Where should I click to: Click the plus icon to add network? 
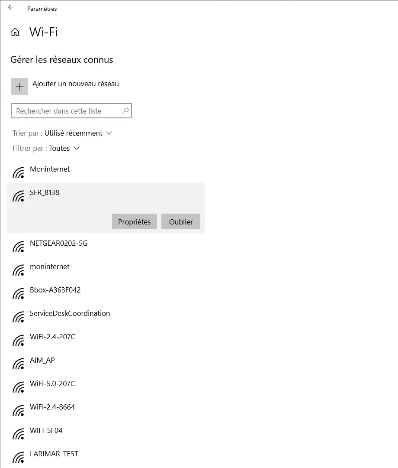coord(19,87)
